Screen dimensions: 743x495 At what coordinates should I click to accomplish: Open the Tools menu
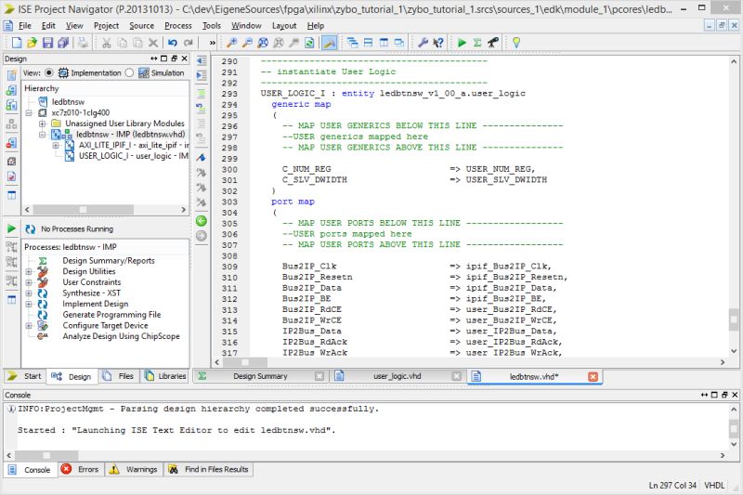212,26
